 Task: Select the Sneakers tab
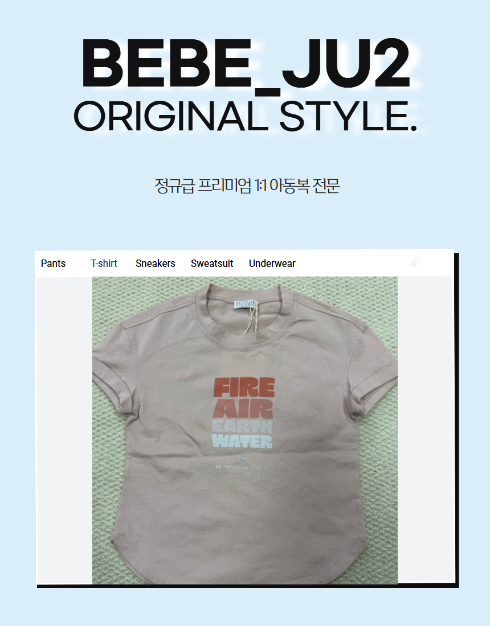tap(156, 263)
